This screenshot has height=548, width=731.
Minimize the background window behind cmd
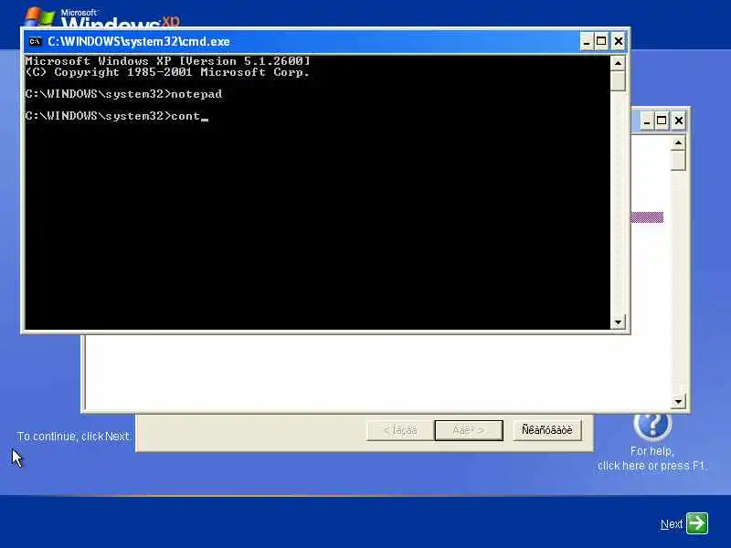tap(646, 121)
